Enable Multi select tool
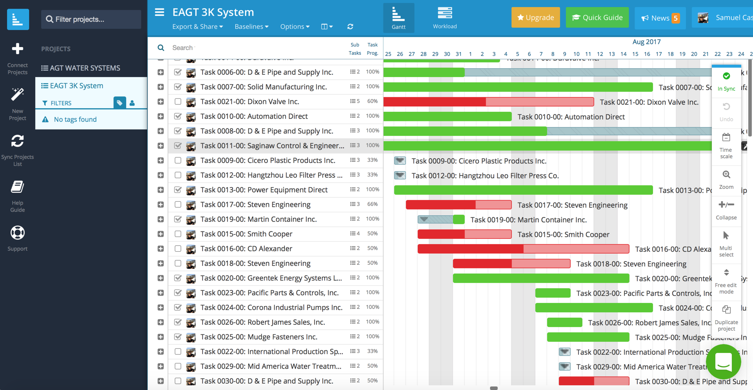Image resolution: width=753 pixels, height=390 pixels. (726, 244)
